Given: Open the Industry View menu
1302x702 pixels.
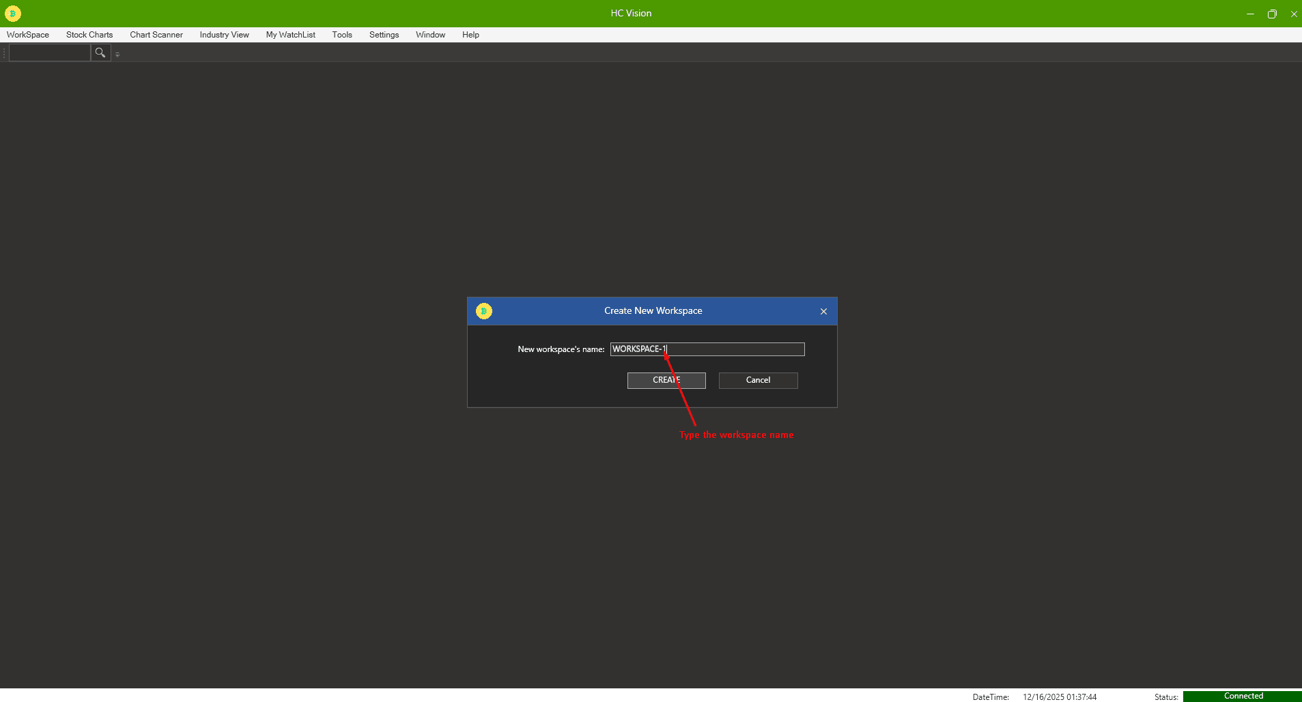Looking at the screenshot, I should (x=224, y=35).
